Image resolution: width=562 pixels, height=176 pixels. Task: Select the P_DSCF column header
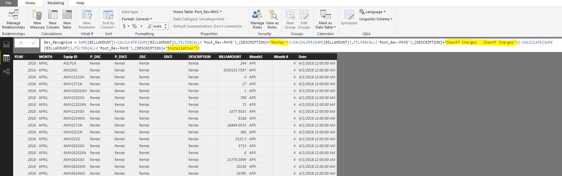[x=125, y=57]
